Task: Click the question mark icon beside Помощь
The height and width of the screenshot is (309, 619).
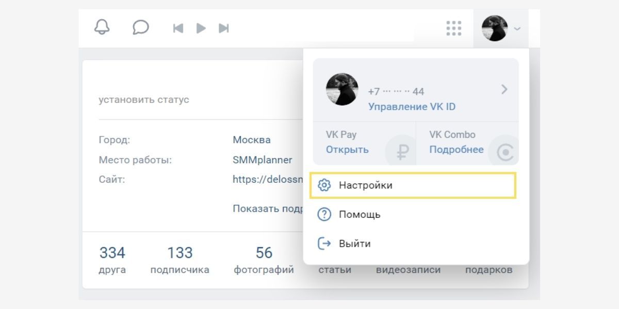Action: click(x=324, y=215)
